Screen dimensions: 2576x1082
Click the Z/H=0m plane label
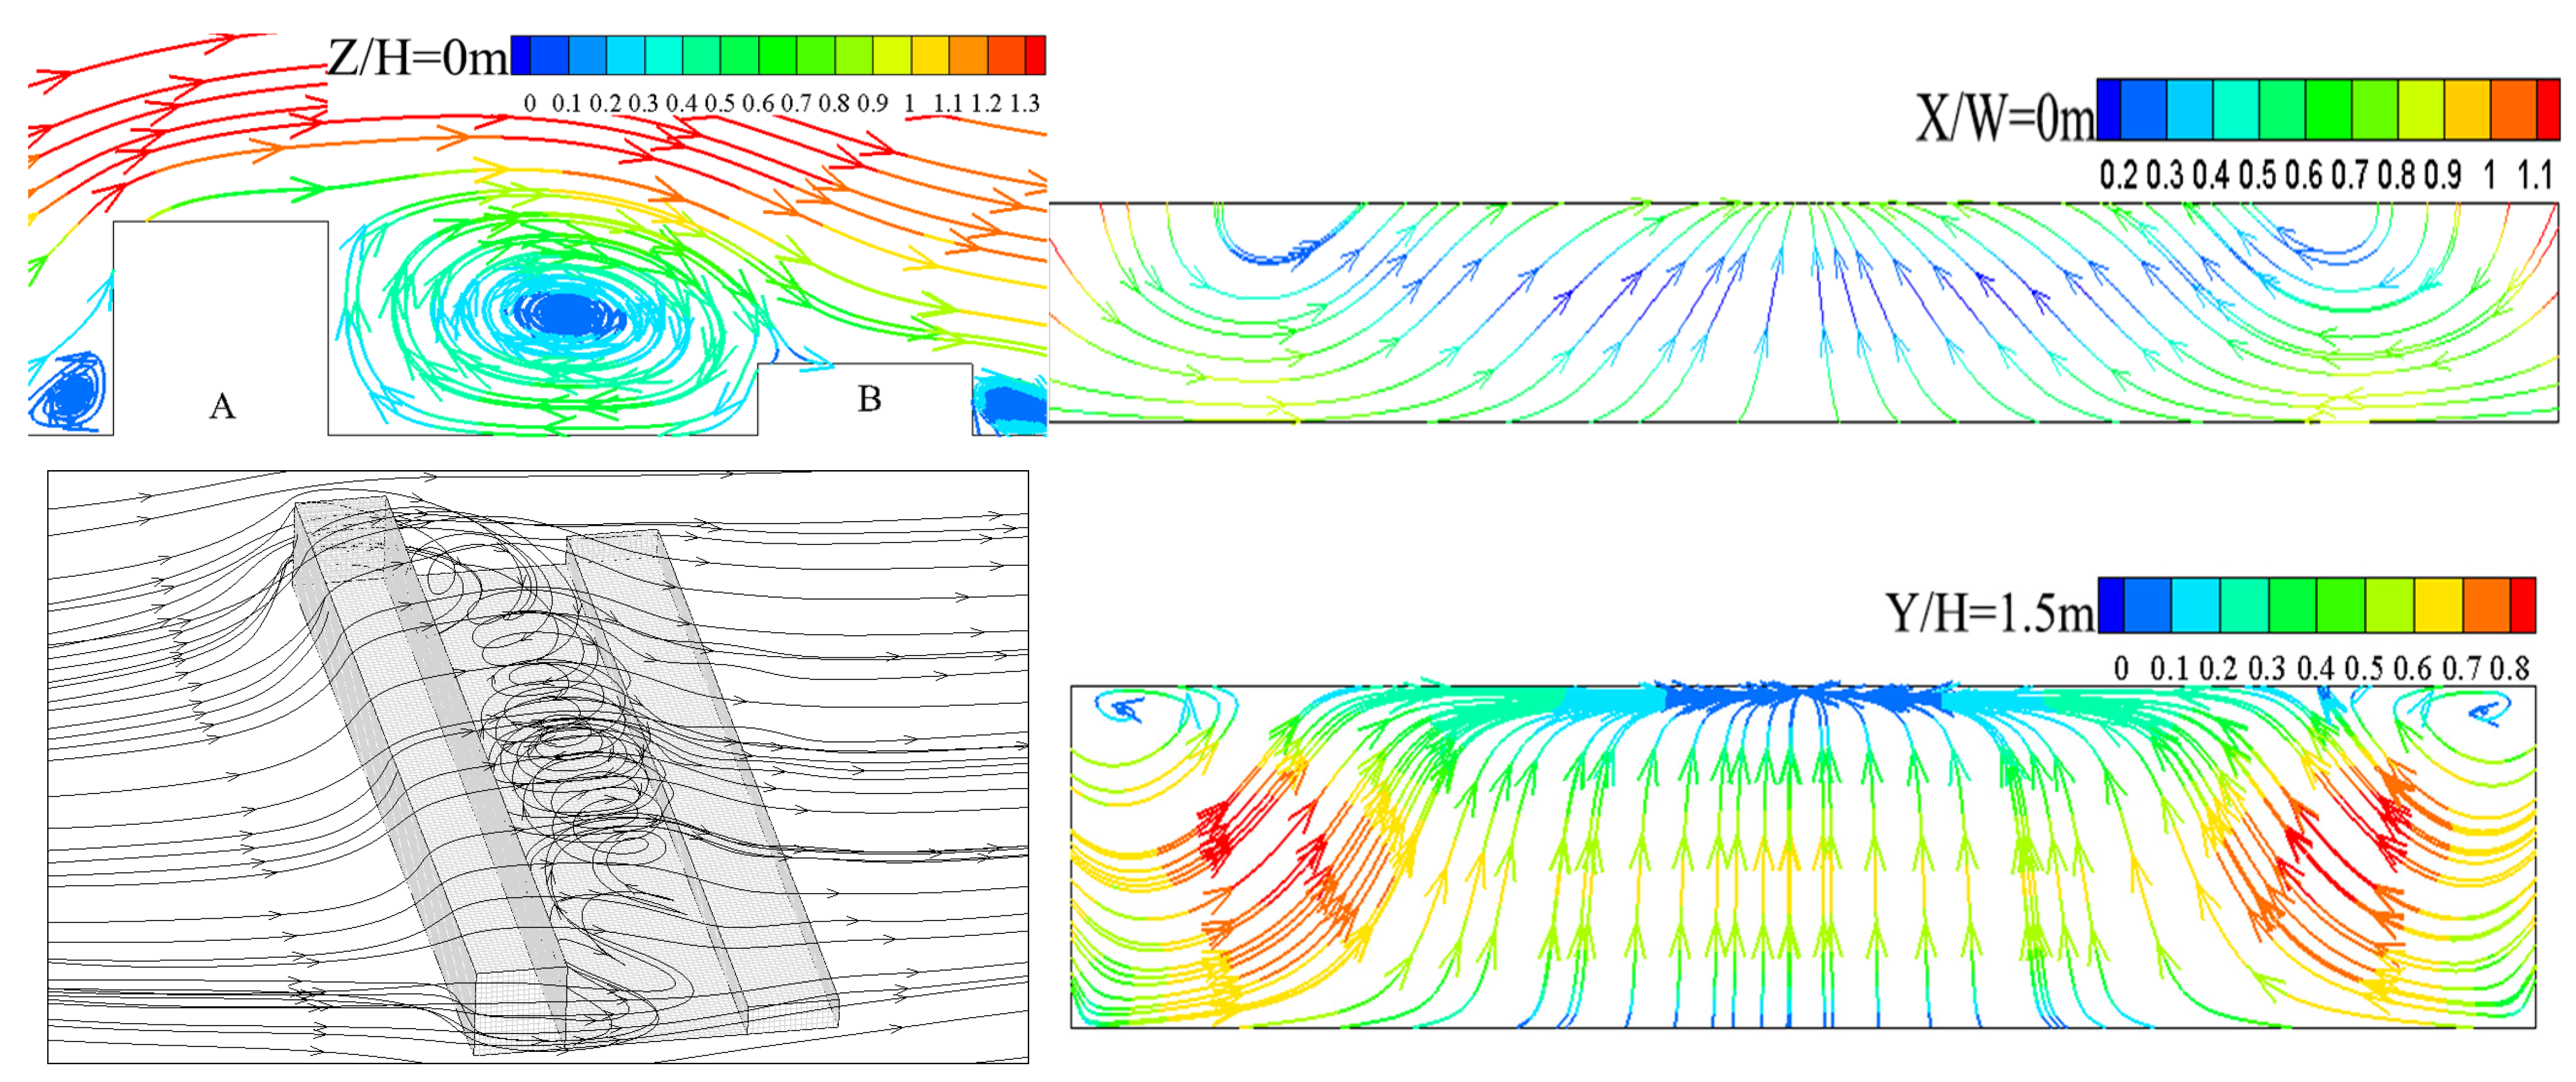point(418,58)
